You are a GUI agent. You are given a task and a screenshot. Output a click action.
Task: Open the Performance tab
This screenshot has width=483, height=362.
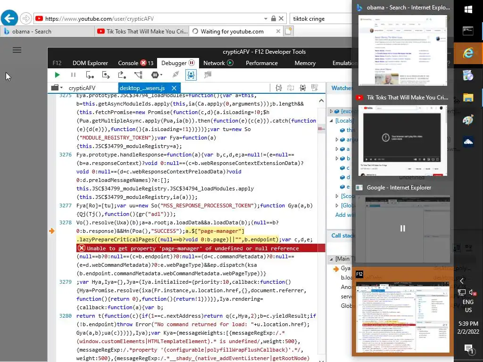pyautogui.click(x=261, y=63)
